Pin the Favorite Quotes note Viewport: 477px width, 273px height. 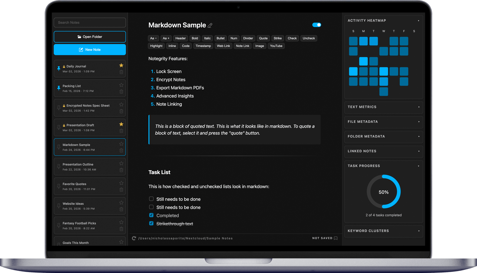(59, 186)
